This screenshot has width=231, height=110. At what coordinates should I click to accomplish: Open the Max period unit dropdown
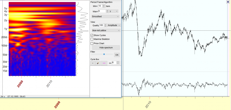[x=113, y=11]
